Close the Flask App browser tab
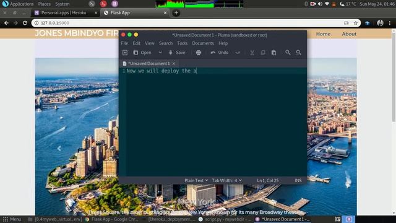Viewport: 396px width, 223px height. pyautogui.click(x=165, y=13)
